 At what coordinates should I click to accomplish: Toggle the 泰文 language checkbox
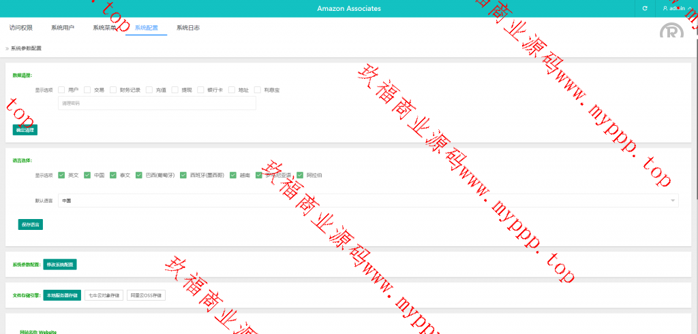tap(113, 175)
